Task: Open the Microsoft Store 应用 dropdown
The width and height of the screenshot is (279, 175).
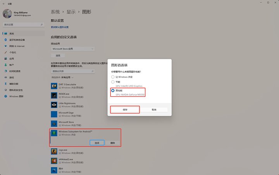Action: (x=73, y=49)
